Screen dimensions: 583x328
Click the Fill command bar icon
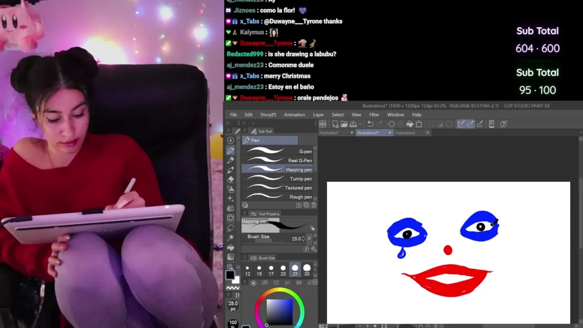[409, 124]
